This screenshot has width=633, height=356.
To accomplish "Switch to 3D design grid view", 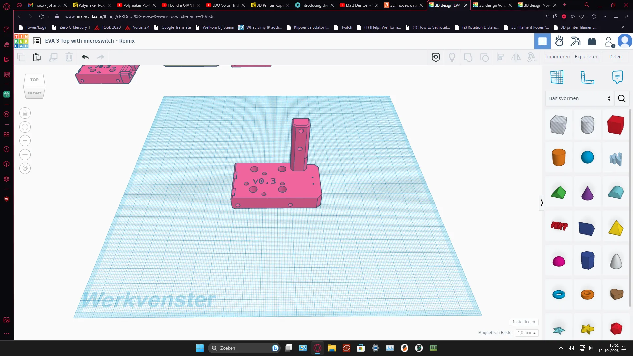I will pyautogui.click(x=542, y=41).
